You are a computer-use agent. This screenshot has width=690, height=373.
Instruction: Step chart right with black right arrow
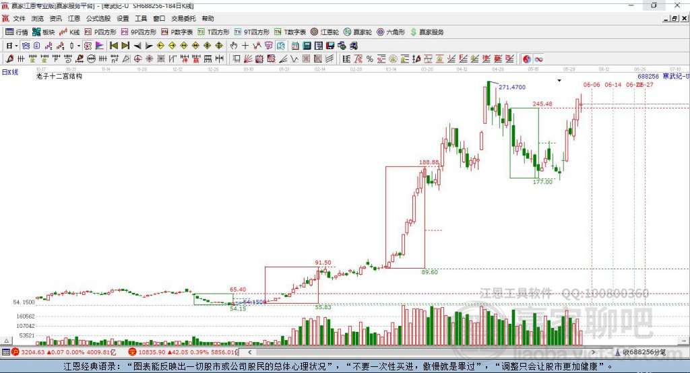(x=149, y=46)
